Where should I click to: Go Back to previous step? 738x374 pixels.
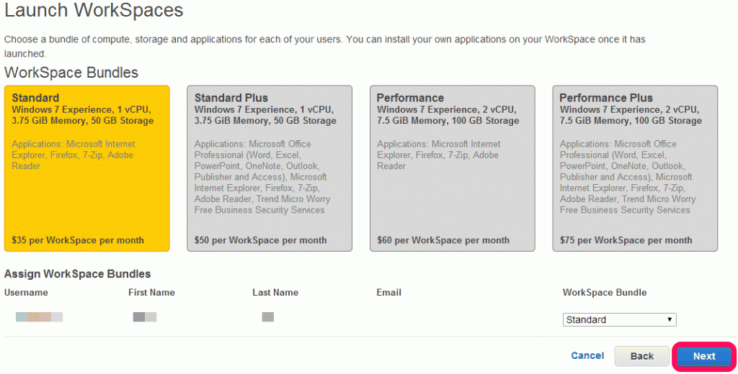coord(642,356)
